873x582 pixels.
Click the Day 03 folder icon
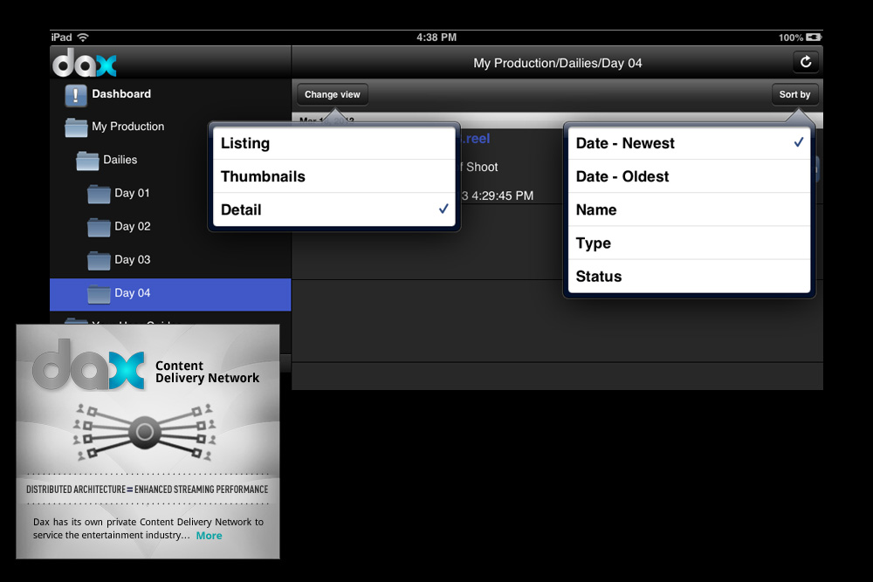click(99, 260)
